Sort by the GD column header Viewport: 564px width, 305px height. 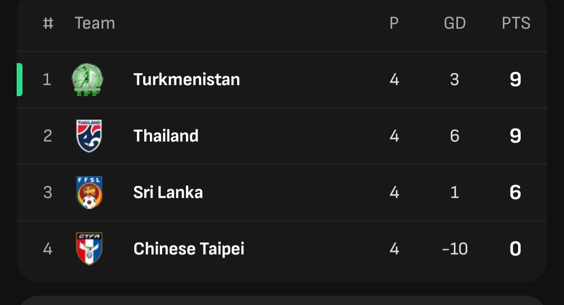point(454,24)
